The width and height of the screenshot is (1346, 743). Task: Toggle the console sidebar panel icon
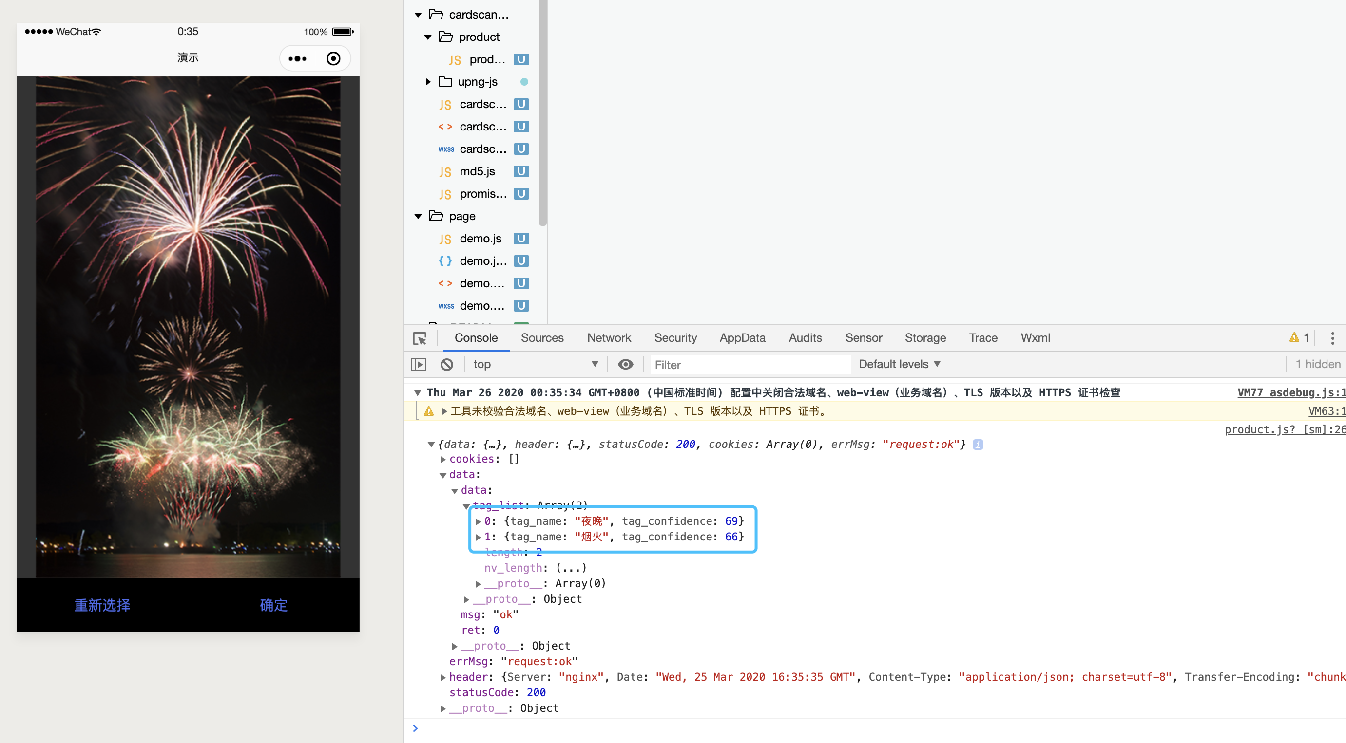coord(419,365)
